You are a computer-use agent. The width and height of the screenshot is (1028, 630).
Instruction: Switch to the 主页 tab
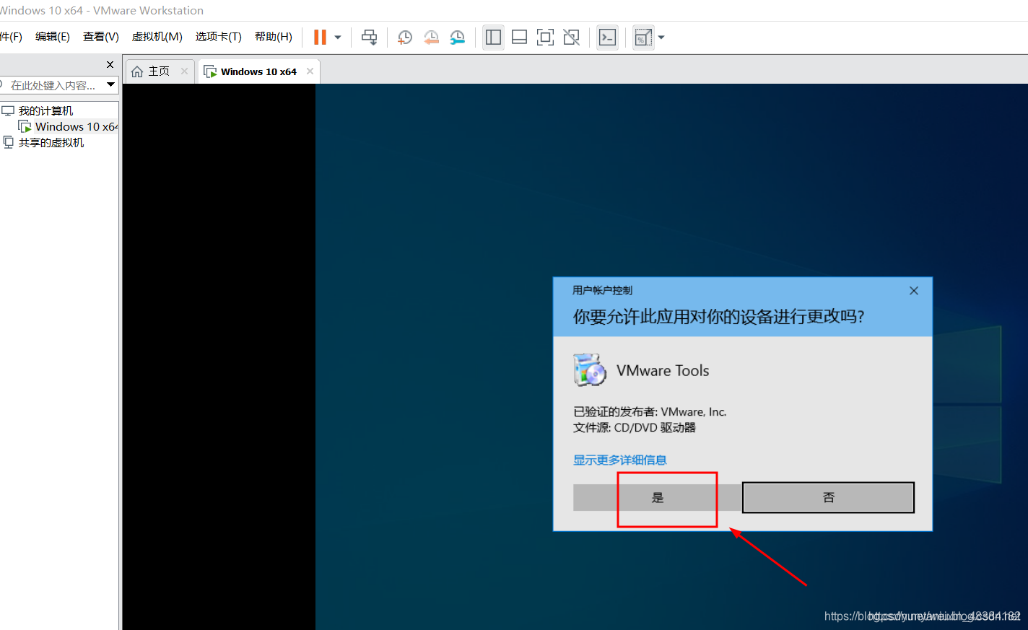click(x=160, y=71)
